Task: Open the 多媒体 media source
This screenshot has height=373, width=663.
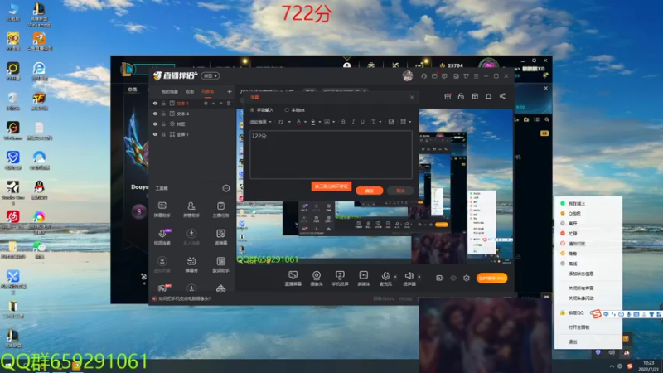Action: coord(363,279)
